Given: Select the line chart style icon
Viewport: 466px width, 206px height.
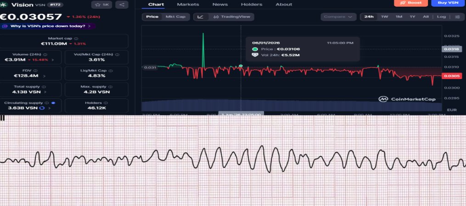Looking at the screenshot, I should click(201, 17).
